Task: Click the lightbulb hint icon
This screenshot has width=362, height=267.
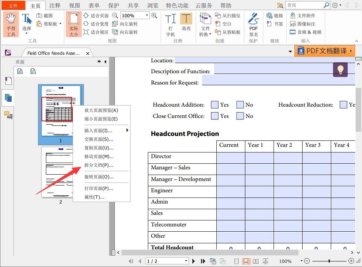Action: click(340, 69)
